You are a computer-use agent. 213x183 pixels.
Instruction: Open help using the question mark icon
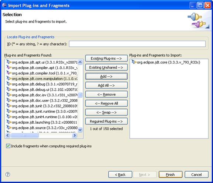point(8,174)
